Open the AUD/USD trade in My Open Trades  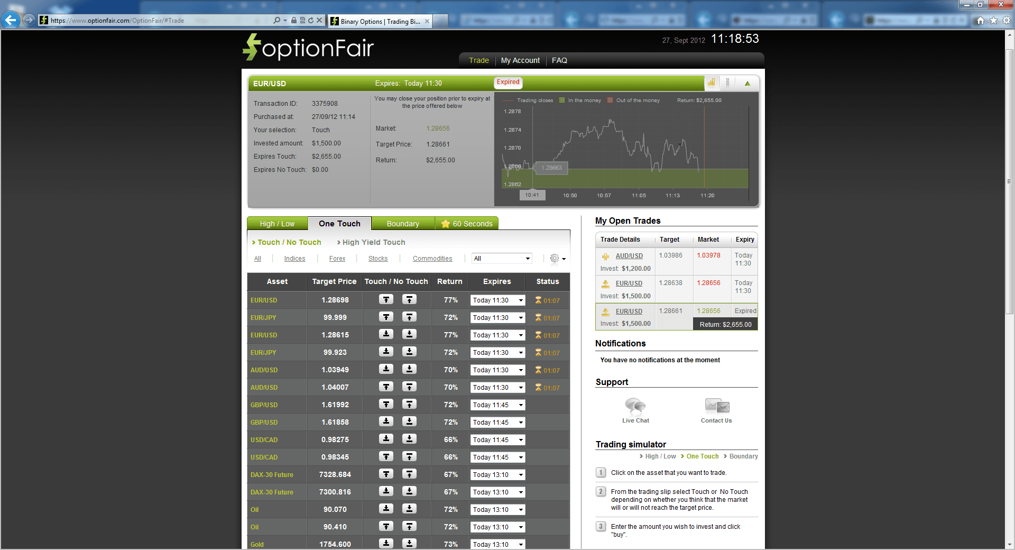point(629,255)
